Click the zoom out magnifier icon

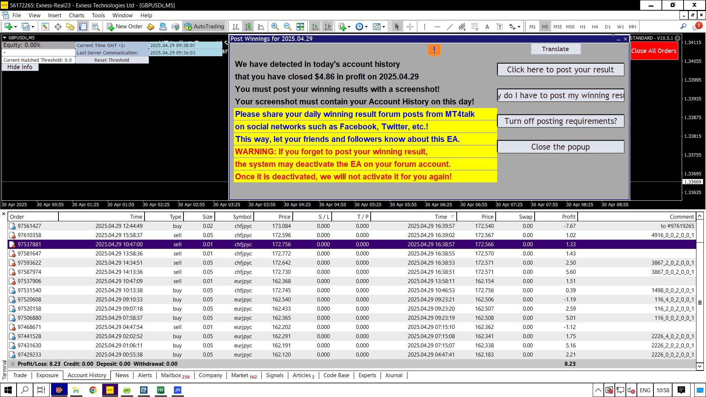(288, 26)
